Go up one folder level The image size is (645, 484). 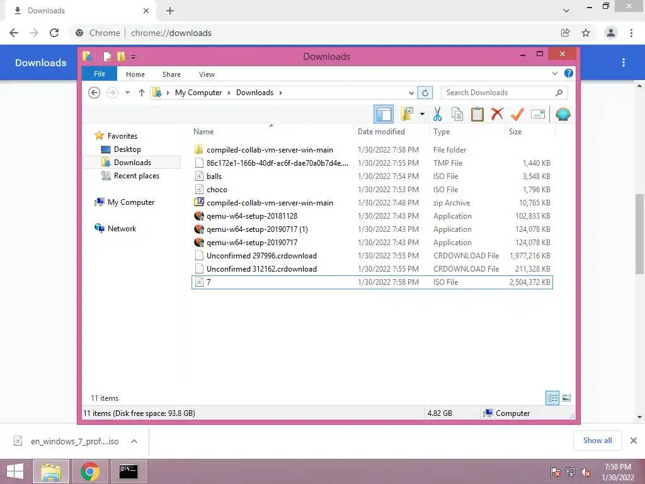[x=142, y=93]
